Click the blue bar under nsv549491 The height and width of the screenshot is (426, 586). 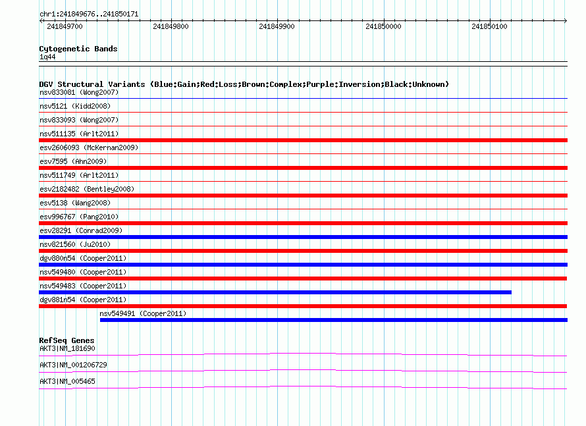pyautogui.click(x=334, y=320)
